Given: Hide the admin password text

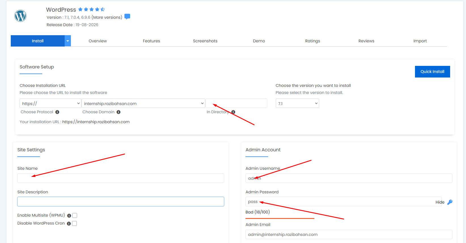Looking at the screenshot, I should [x=440, y=202].
